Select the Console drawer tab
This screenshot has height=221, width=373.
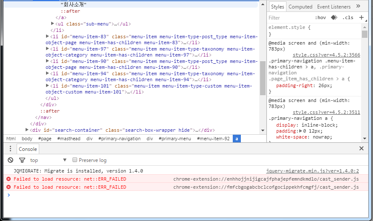point(28,149)
